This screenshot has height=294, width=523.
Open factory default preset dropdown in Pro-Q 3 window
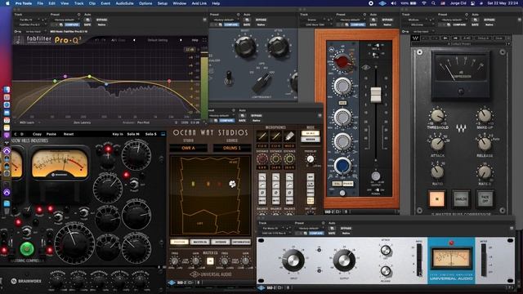66,20
